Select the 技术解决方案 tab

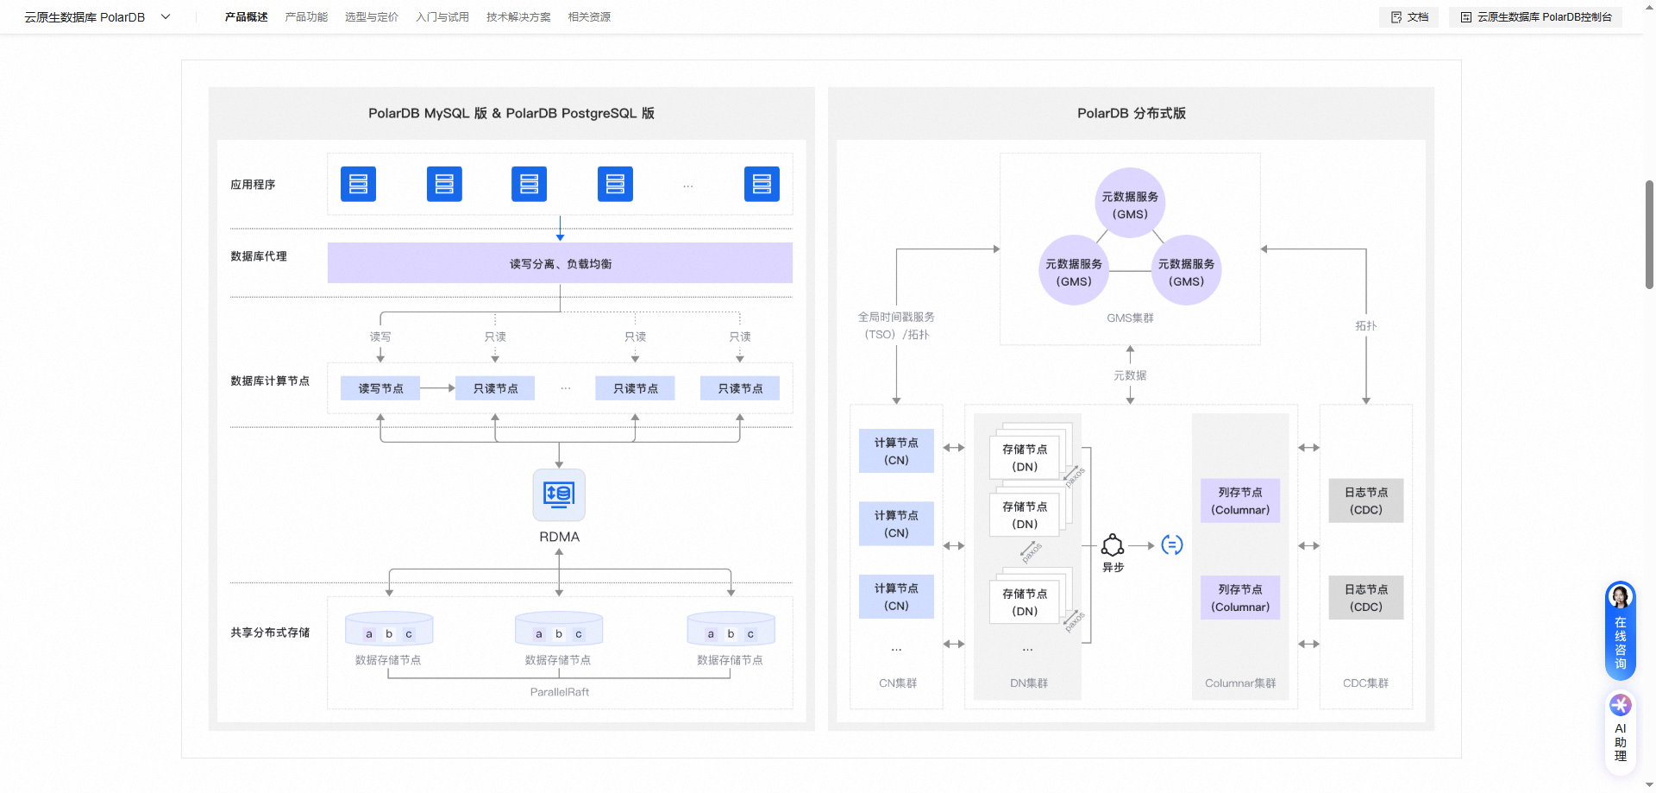point(518,17)
